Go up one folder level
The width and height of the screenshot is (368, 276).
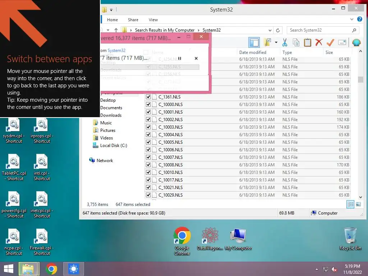(116, 30)
